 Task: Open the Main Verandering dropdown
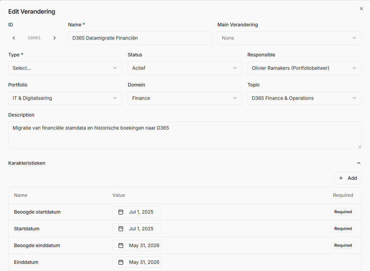coord(289,38)
